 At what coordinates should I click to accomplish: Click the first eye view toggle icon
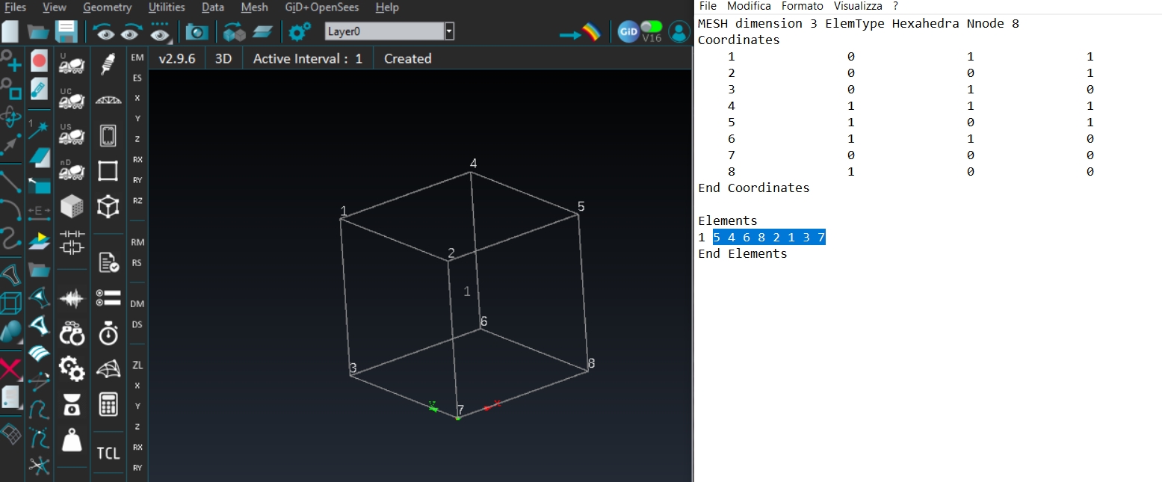coord(104,31)
